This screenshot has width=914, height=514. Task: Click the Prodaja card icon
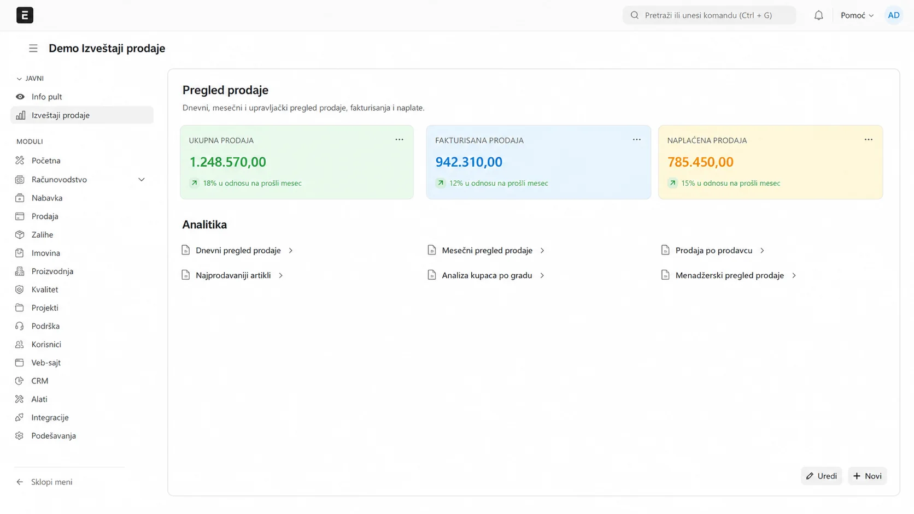pos(20,216)
